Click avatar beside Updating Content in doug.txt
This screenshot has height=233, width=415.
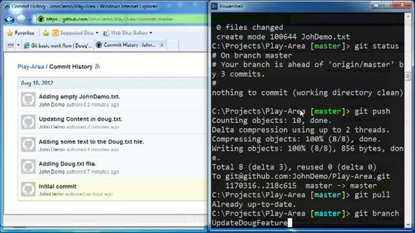coord(28,122)
